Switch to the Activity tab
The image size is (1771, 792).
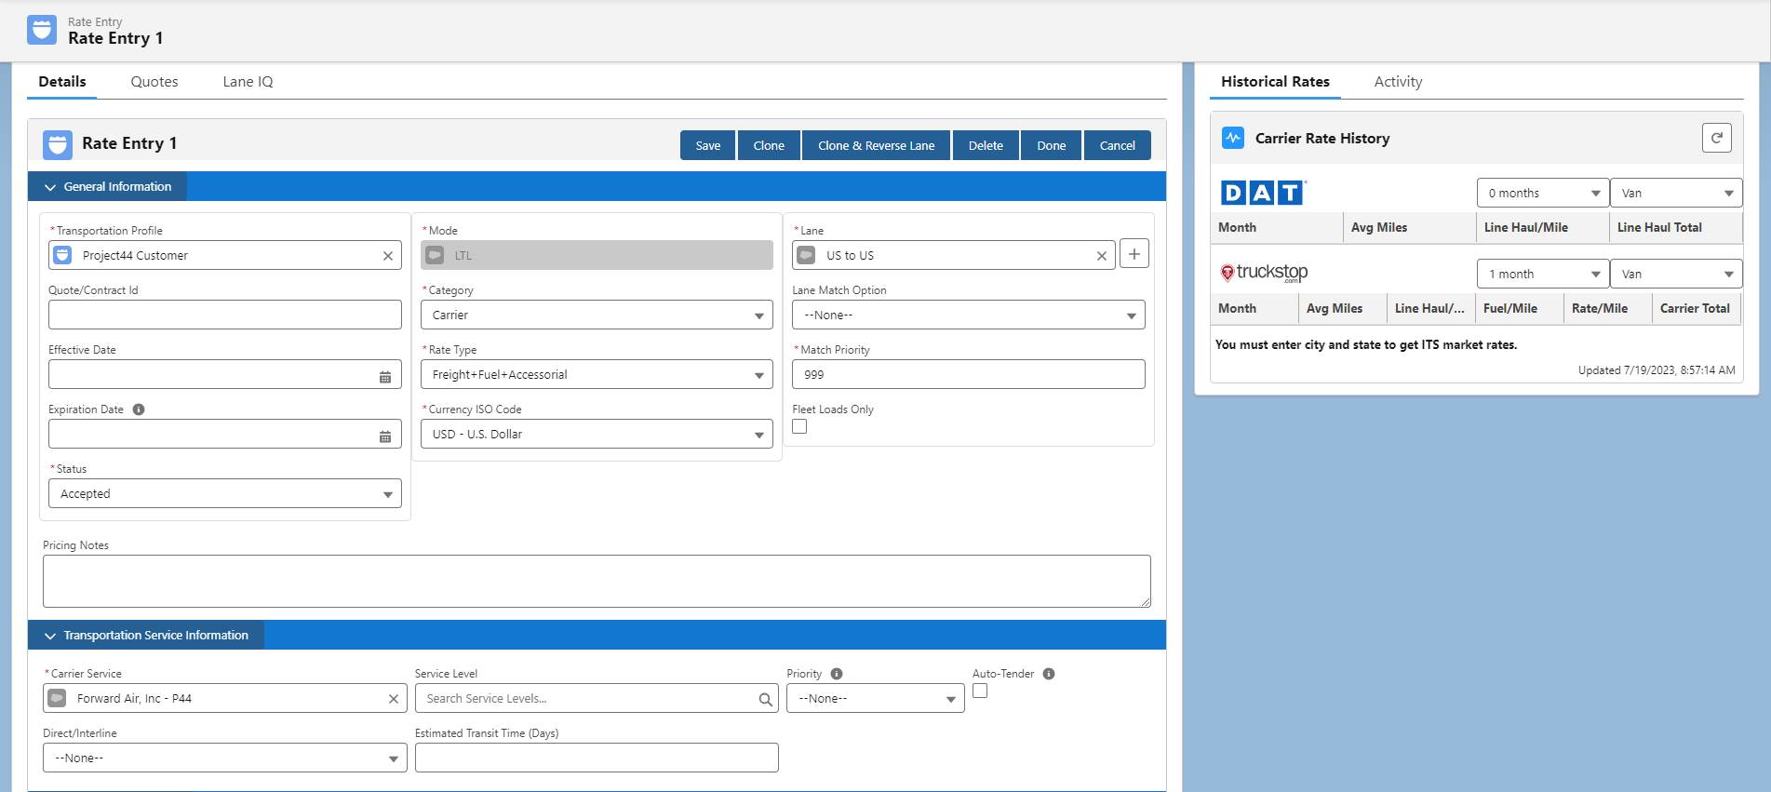[1398, 82]
